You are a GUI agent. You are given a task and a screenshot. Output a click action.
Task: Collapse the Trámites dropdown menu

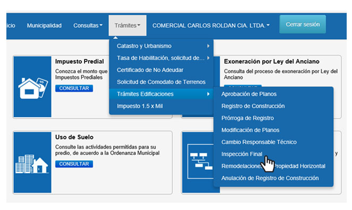coord(128,25)
